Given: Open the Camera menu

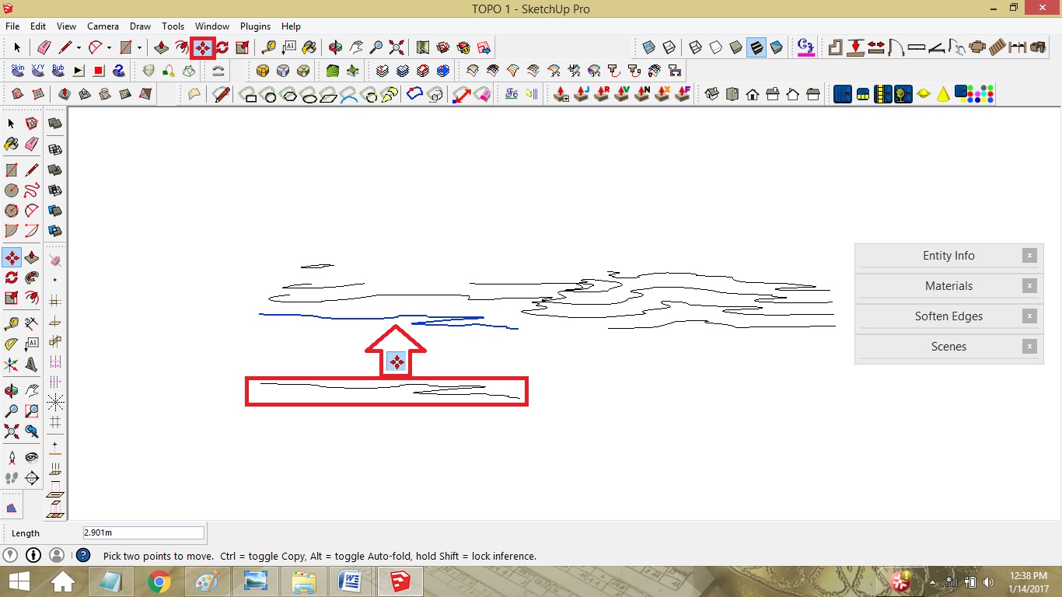Looking at the screenshot, I should [x=103, y=26].
